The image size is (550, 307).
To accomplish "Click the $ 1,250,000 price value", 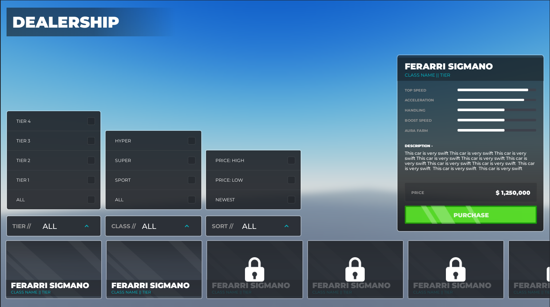I will click(x=513, y=193).
